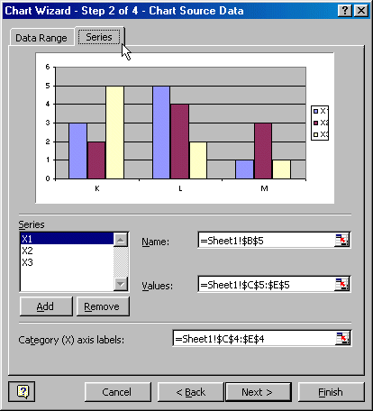Viewport: 373px width, 411px height.
Task: Click collapse dialog icon in Category axis labels field
Action: click(x=342, y=339)
